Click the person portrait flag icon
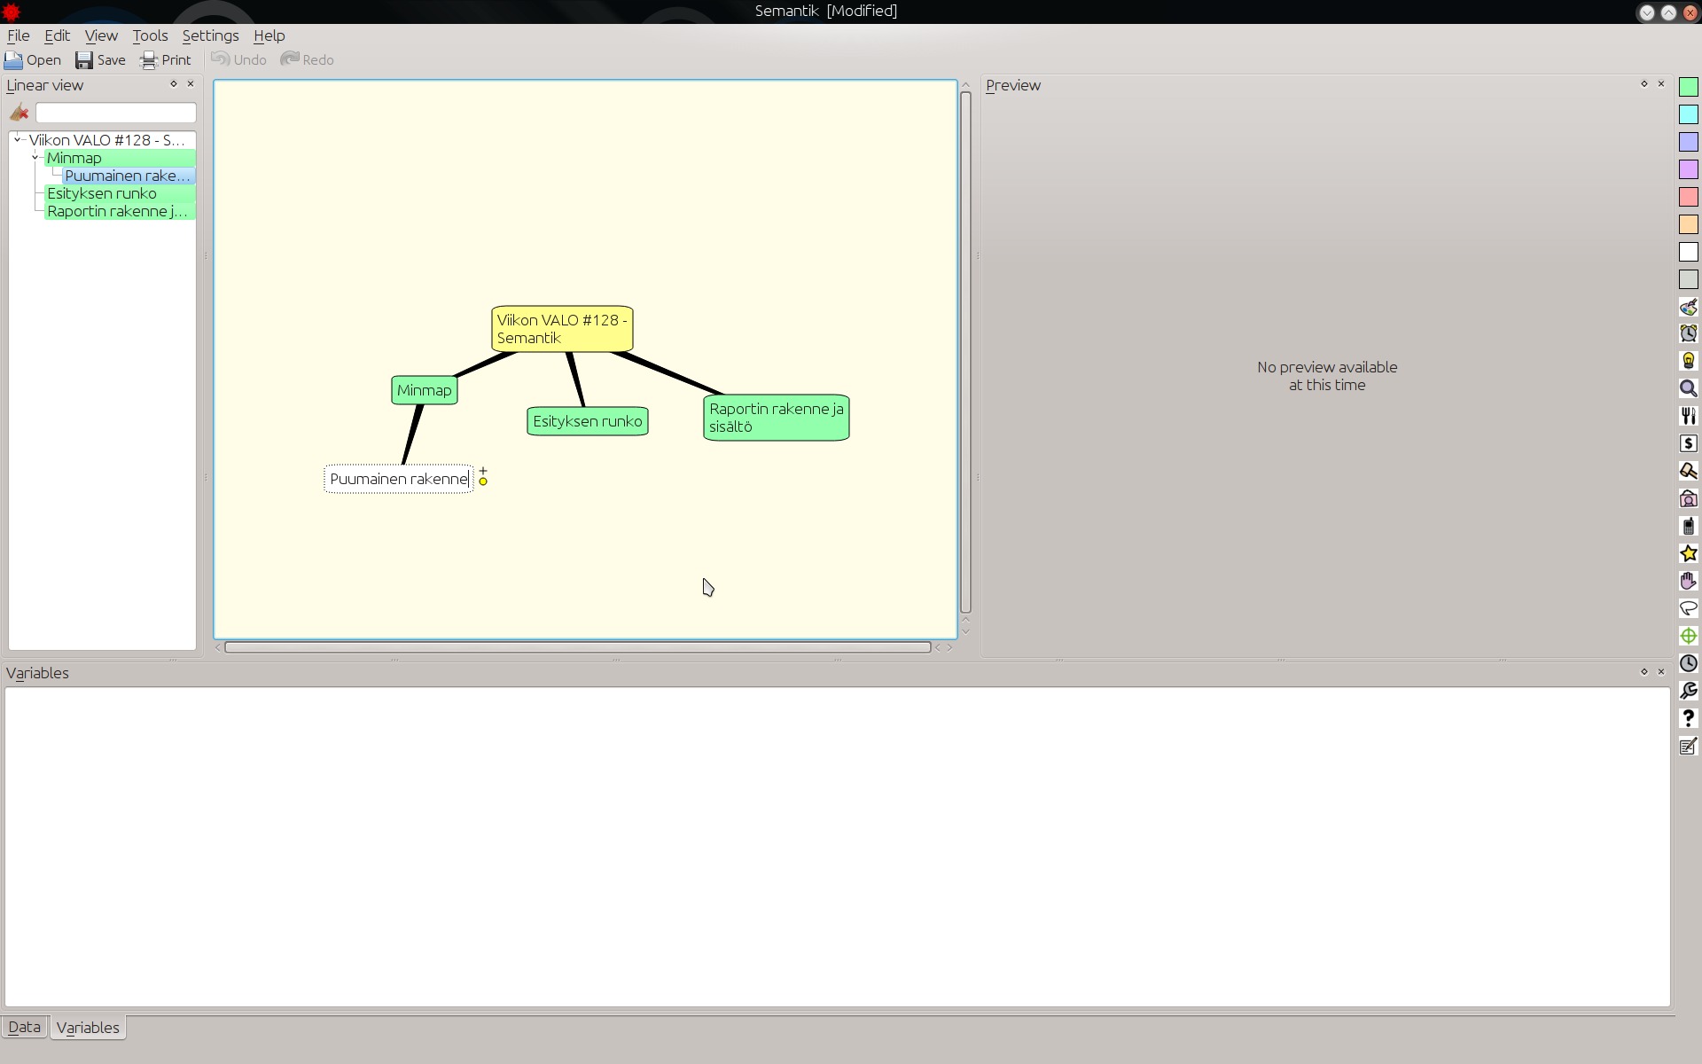This screenshot has width=1702, height=1064. (1689, 498)
